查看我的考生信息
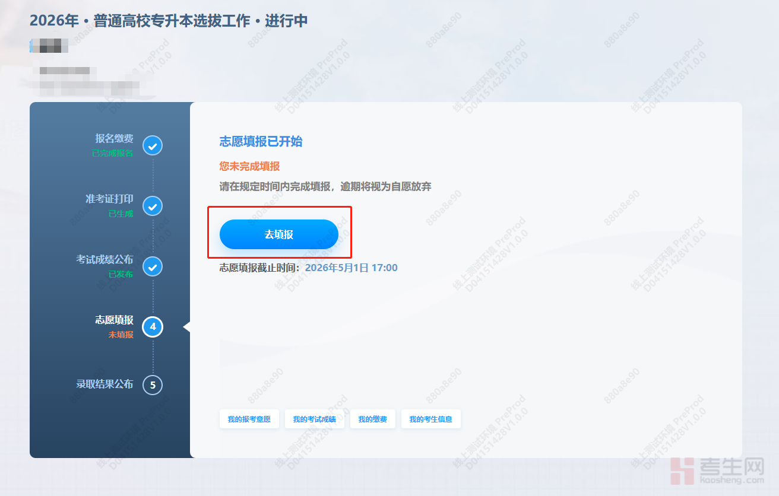779x496 pixels. pos(431,419)
